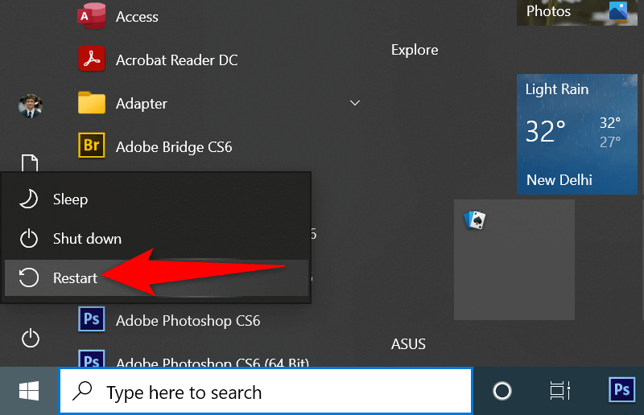Image resolution: width=644 pixels, height=415 pixels.
Task: Click the Photoshop icon on the taskbar
Action: click(621, 392)
